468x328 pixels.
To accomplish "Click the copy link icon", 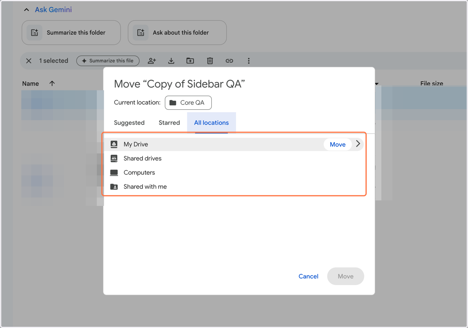I will [229, 61].
